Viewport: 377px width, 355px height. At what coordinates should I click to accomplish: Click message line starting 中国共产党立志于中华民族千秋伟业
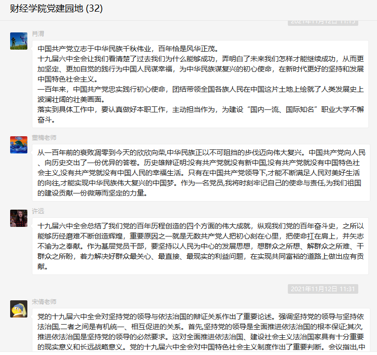[x=128, y=49]
